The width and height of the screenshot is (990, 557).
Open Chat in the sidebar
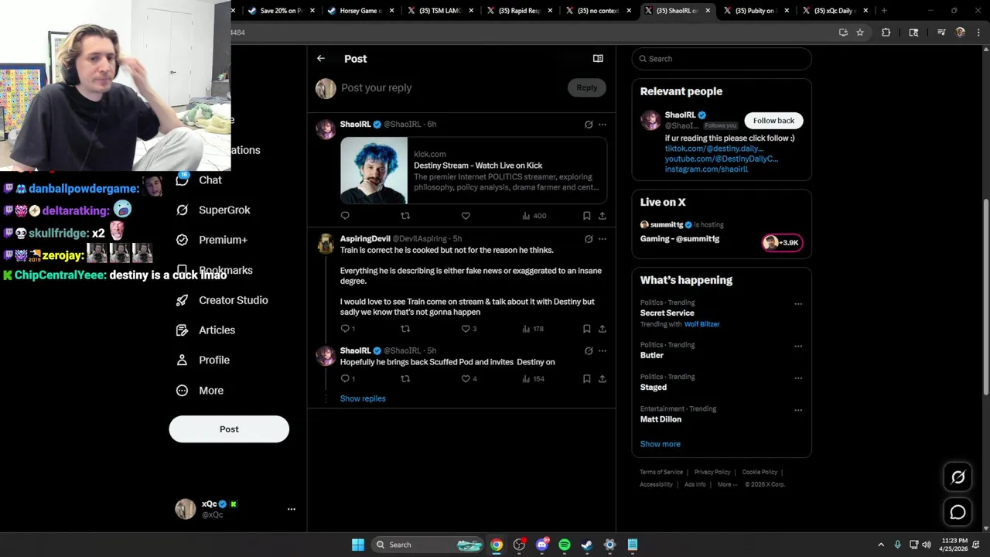(199, 180)
